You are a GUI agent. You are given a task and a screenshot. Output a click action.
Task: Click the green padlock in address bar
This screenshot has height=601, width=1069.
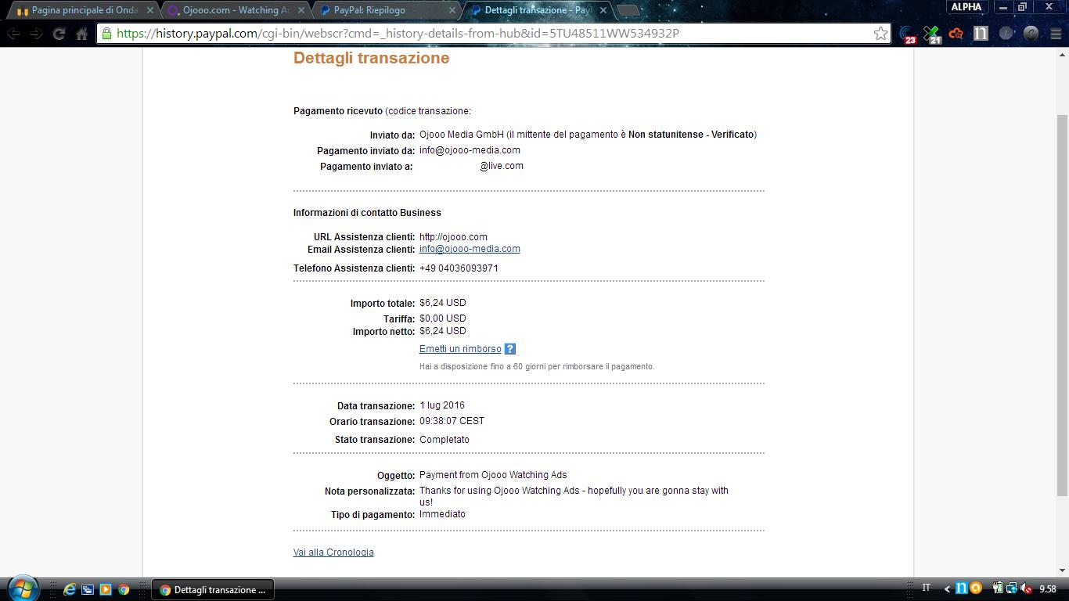106,34
